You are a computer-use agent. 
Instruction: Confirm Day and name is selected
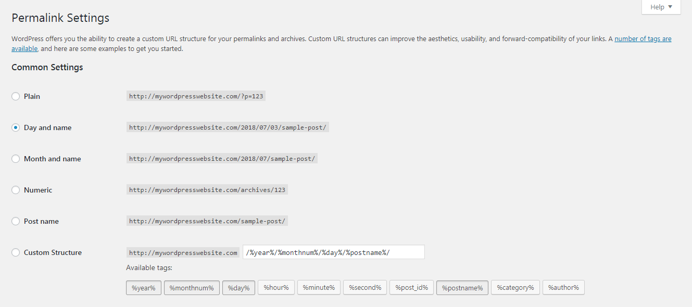click(16, 127)
